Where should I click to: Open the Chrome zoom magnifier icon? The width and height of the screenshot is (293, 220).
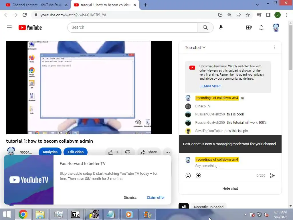pos(229,15)
